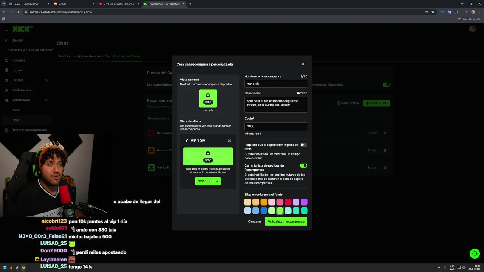Expand the Estudio sidebar section

click(47, 80)
